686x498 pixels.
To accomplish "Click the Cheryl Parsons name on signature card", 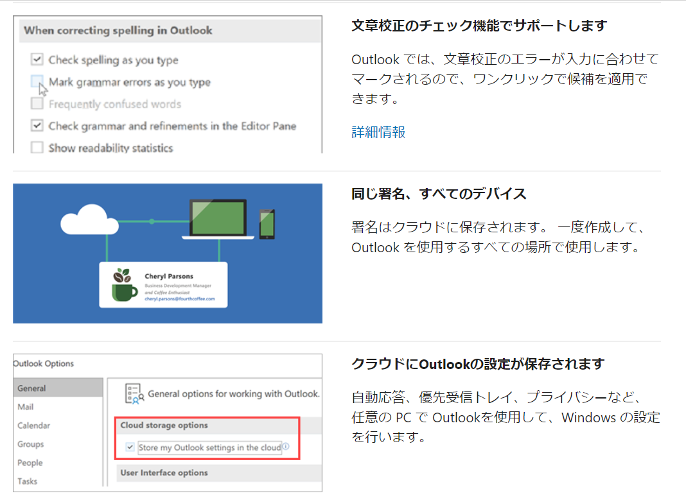I will click(169, 277).
